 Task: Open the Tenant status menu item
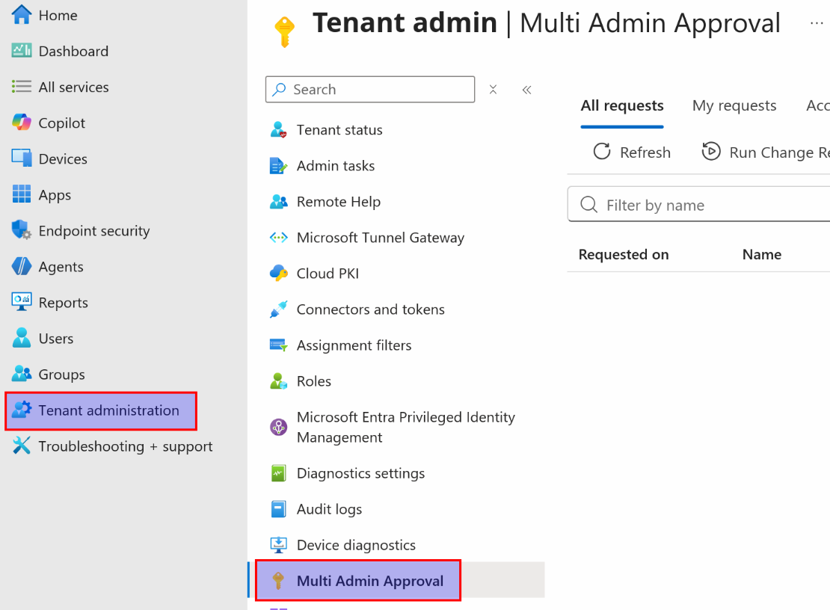point(339,129)
